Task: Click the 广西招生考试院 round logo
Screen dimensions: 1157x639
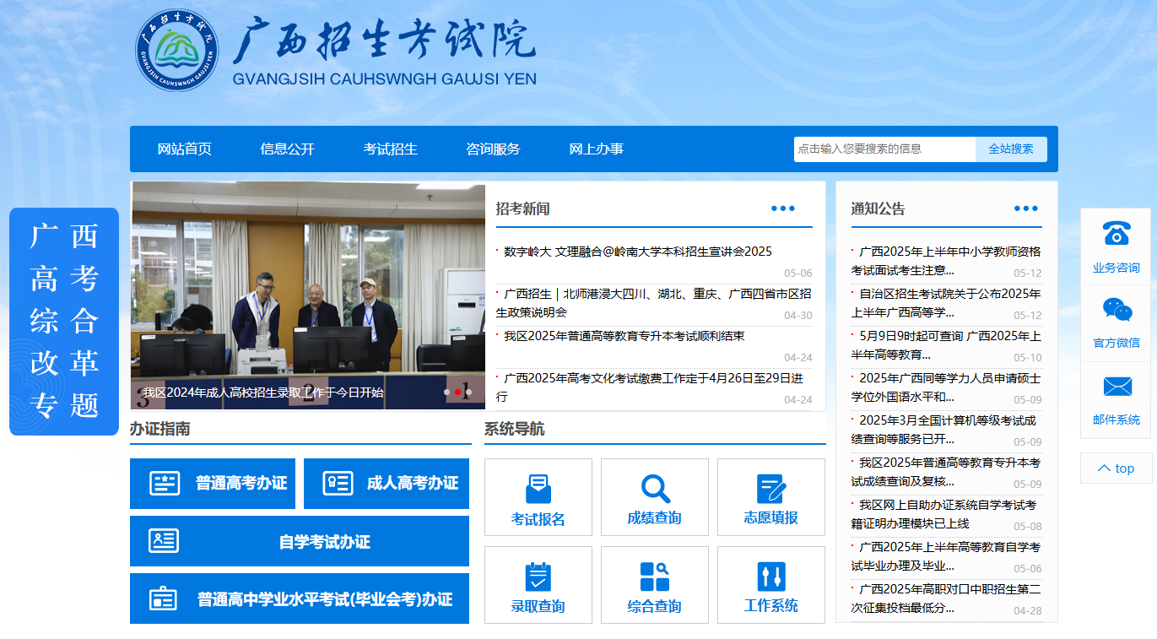Action: coord(176,50)
